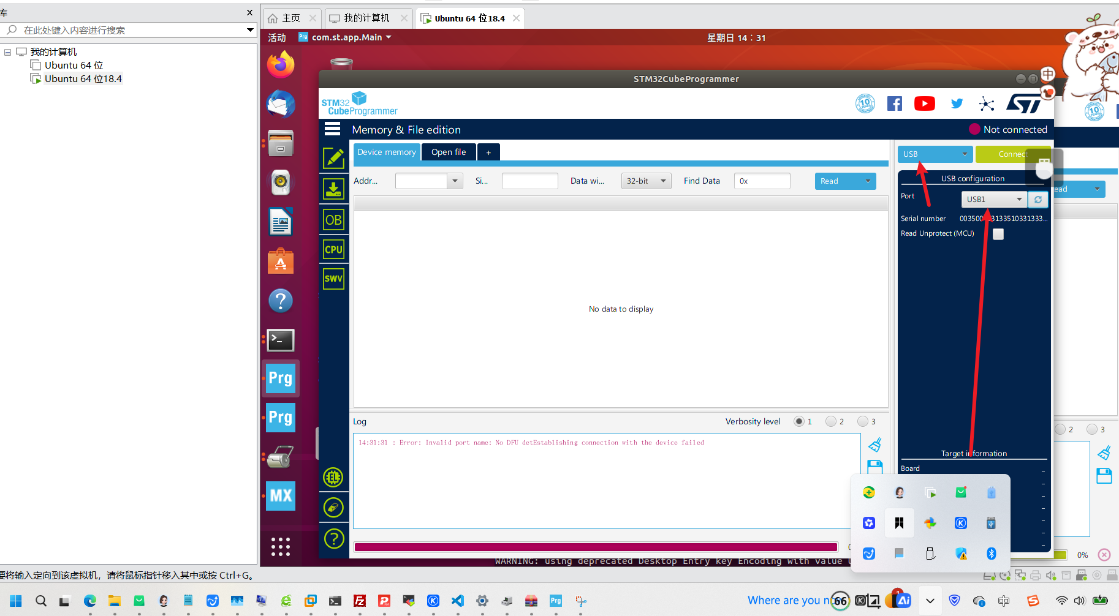Open the ST YouTube channel icon
This screenshot has height=616, width=1119.
[925, 103]
